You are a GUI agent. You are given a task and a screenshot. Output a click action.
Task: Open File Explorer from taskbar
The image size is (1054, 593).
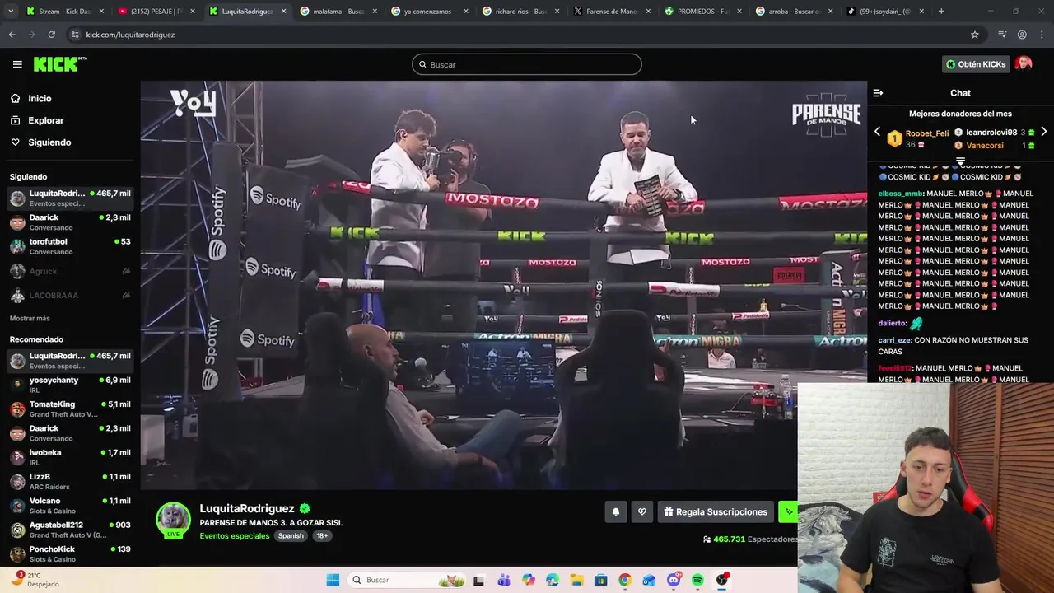tap(576, 580)
